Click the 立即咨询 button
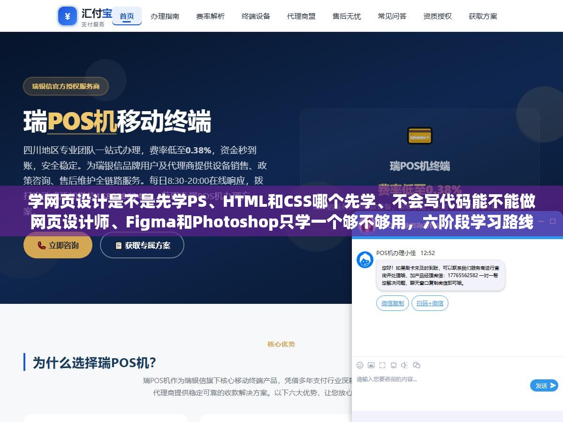The height and width of the screenshot is (422, 563). 58,245
